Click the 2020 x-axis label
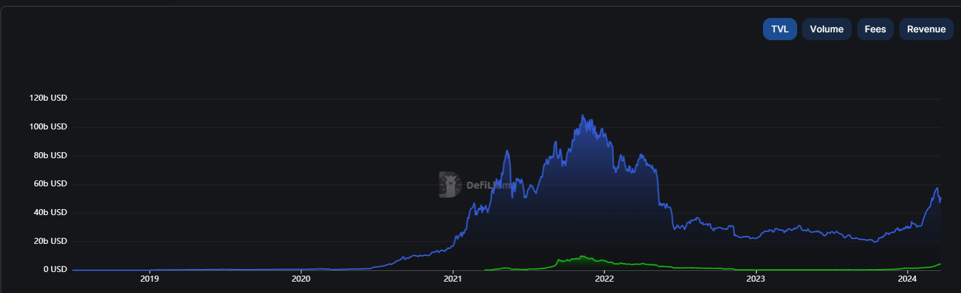Screen dimensions: 961x293 point(301,279)
